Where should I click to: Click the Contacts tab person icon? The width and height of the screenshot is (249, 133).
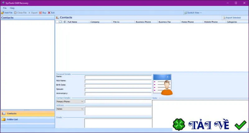[3, 114]
